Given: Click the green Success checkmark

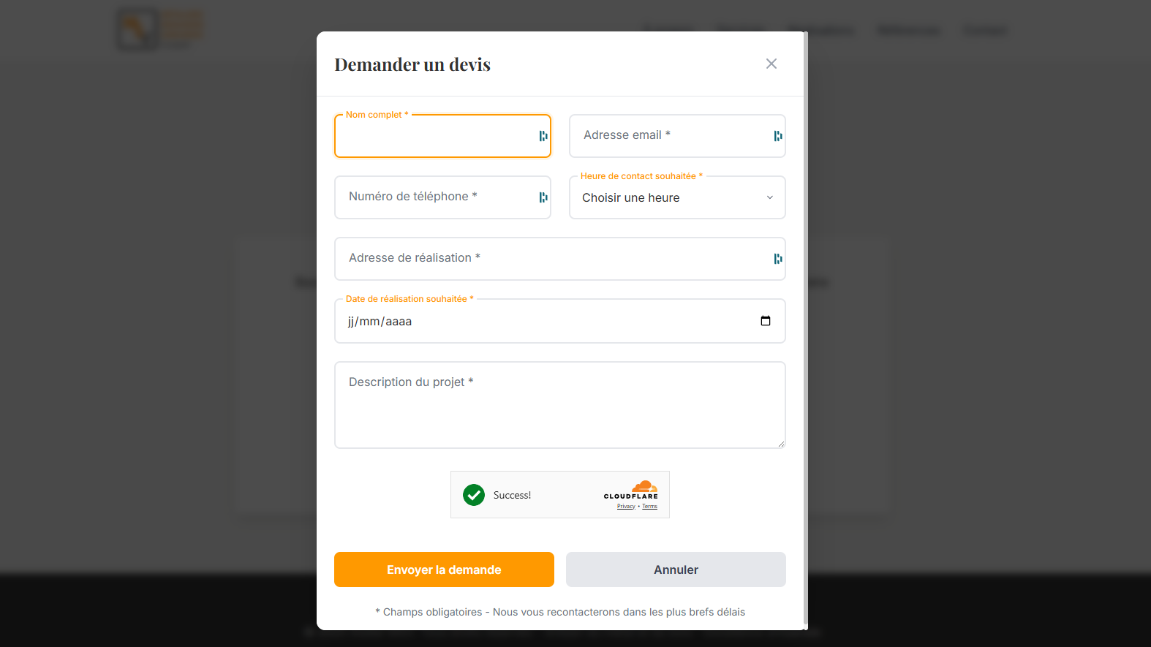Looking at the screenshot, I should pos(474,495).
